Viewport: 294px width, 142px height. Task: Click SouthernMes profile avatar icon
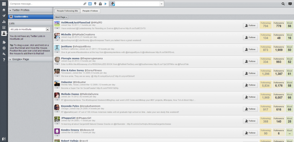11,17
